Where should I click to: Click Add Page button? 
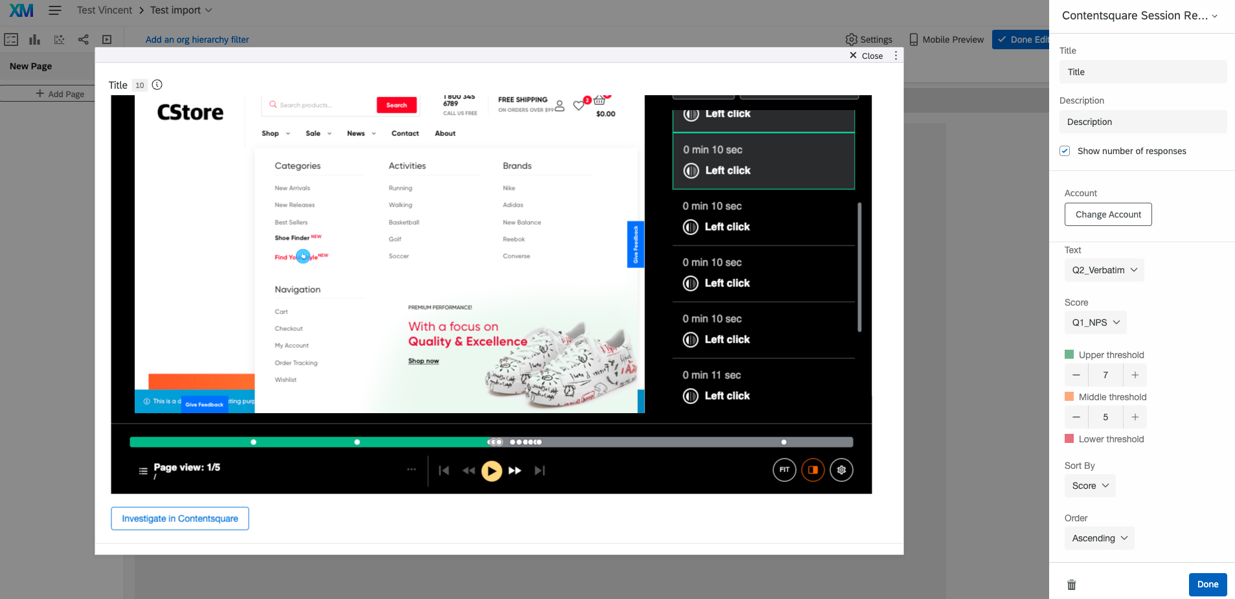[x=60, y=94]
